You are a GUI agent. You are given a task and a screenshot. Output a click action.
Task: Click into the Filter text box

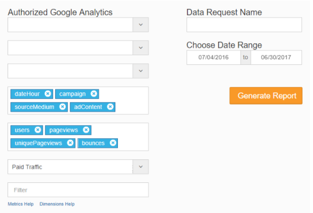[x=78, y=190]
